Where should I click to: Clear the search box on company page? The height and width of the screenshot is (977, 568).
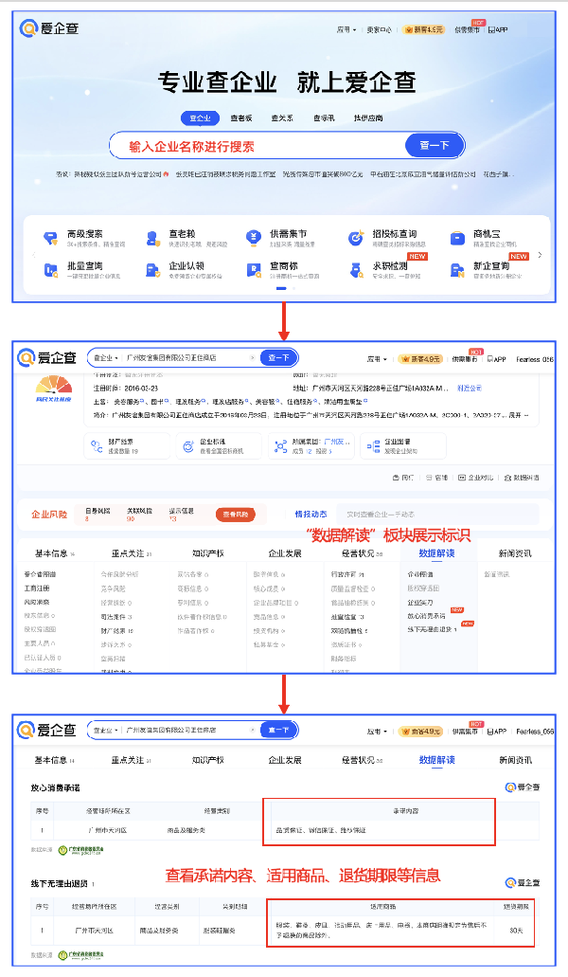252,357
